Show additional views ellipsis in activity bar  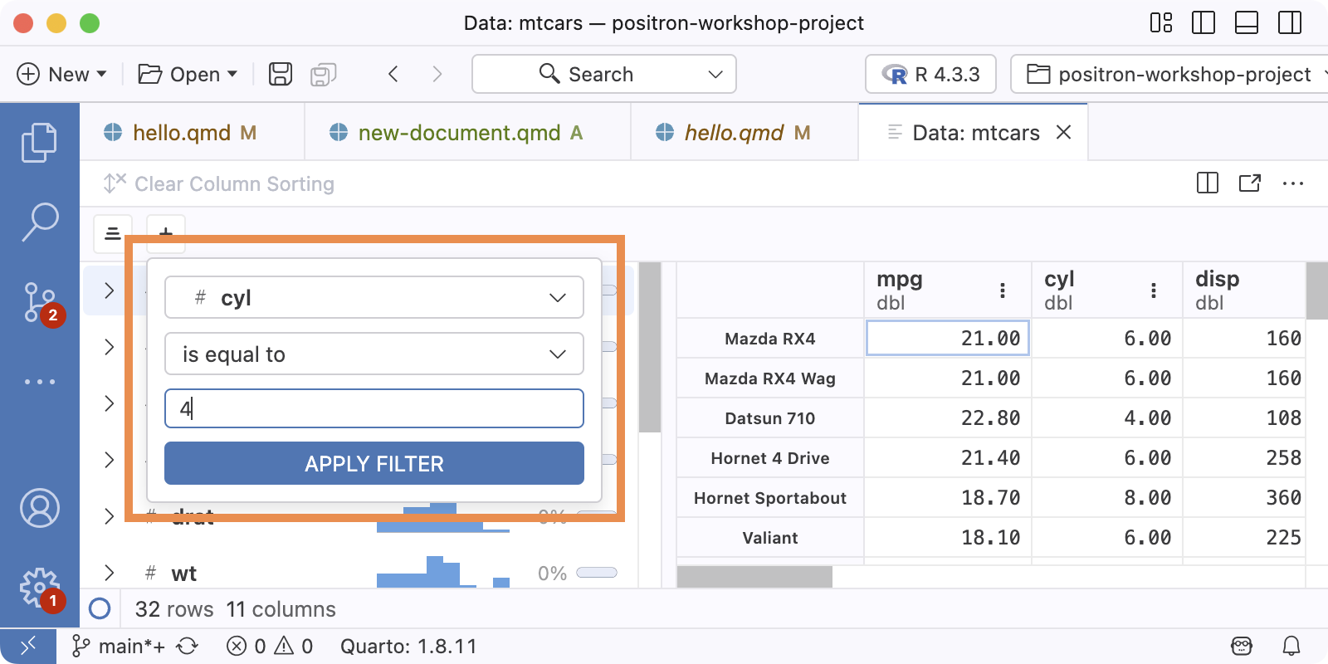pyautogui.click(x=39, y=382)
